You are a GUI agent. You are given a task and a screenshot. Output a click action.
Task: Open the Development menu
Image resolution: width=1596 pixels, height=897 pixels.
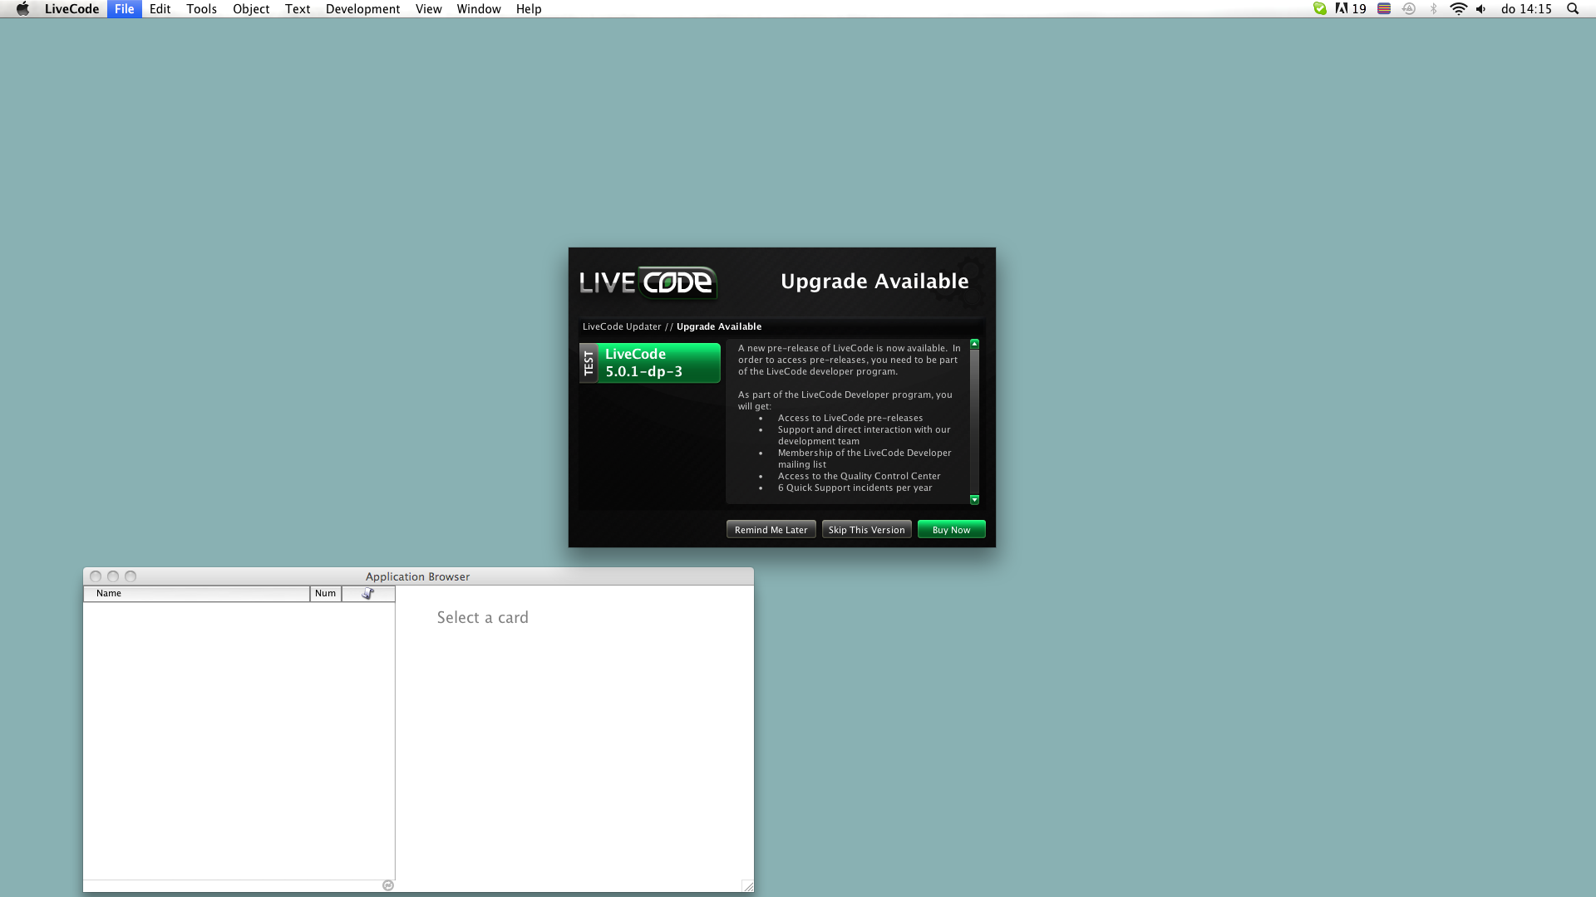tap(362, 9)
